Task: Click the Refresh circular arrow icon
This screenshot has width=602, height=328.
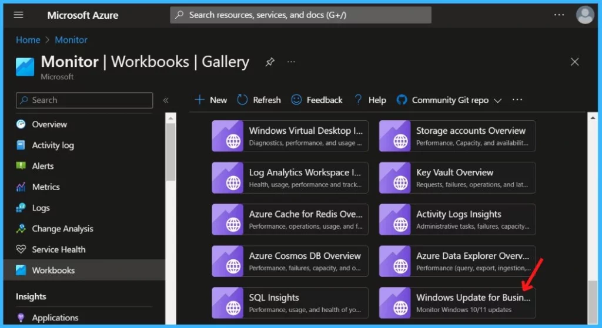Action: click(x=242, y=100)
